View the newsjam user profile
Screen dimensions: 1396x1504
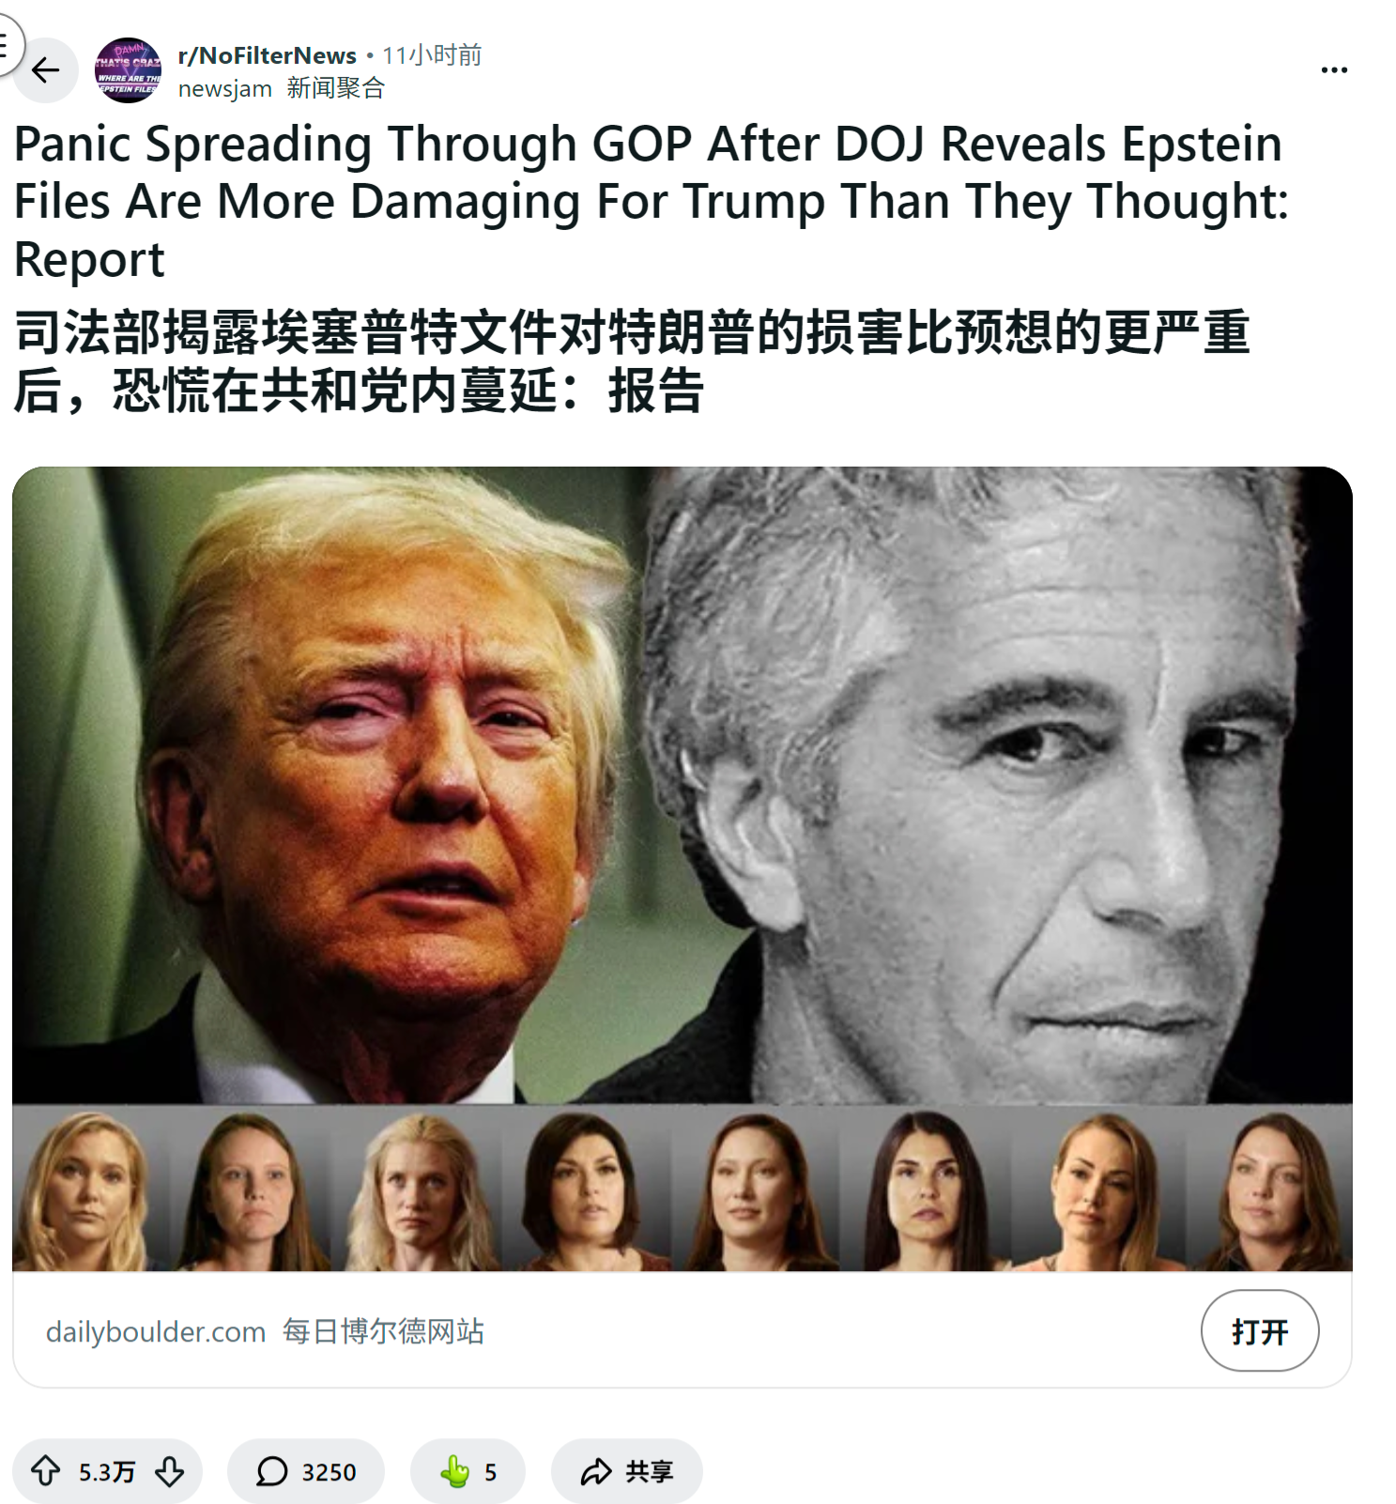point(225,88)
